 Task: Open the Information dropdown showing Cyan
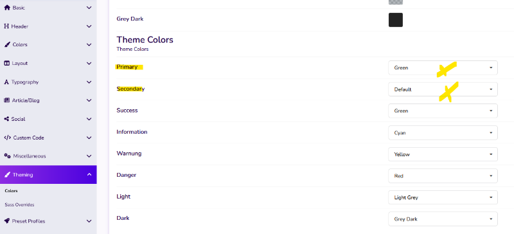pos(443,132)
